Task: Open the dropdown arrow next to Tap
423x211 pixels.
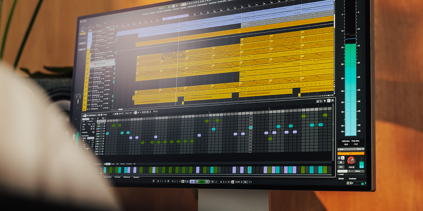Action: [x=250, y=182]
